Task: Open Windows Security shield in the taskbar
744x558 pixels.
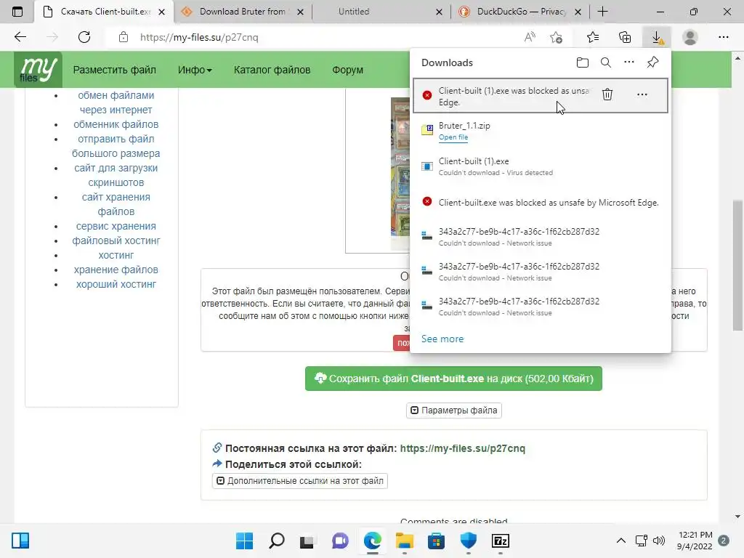Action: (469, 541)
